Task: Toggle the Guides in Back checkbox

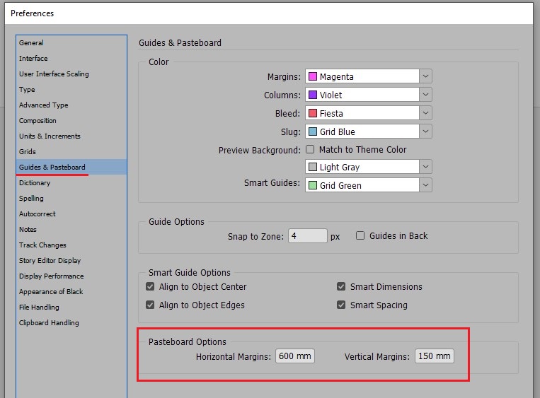Action: point(360,236)
